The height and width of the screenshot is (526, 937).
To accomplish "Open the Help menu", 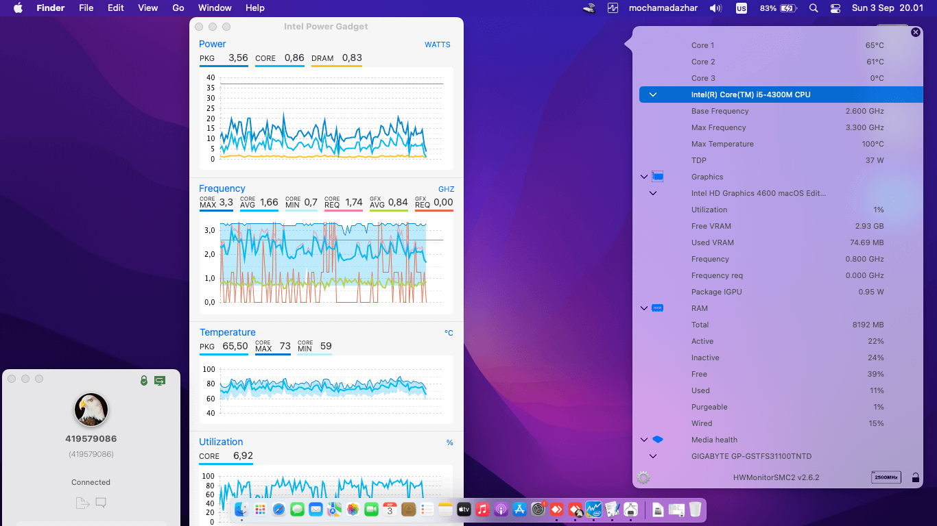I will (255, 8).
